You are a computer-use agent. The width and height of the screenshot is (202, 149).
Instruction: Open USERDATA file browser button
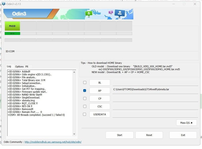(x=100, y=114)
